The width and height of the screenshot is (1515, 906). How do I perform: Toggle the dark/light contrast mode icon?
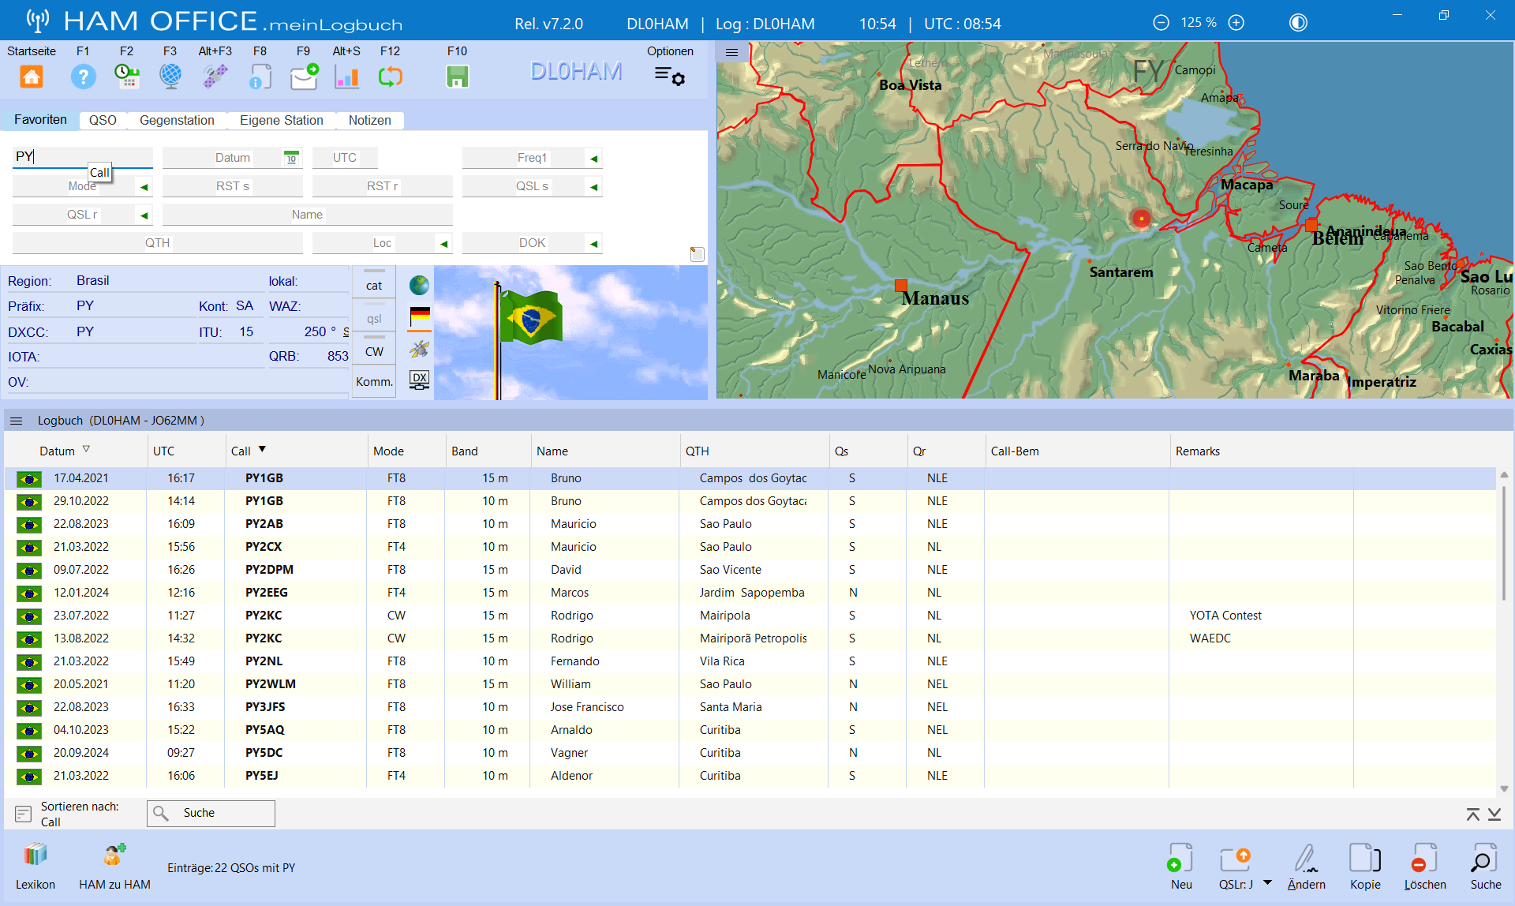[x=1298, y=23]
